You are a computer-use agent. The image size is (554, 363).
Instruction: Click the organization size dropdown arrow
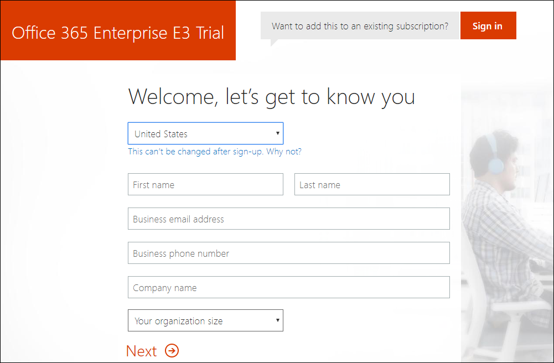point(277,320)
